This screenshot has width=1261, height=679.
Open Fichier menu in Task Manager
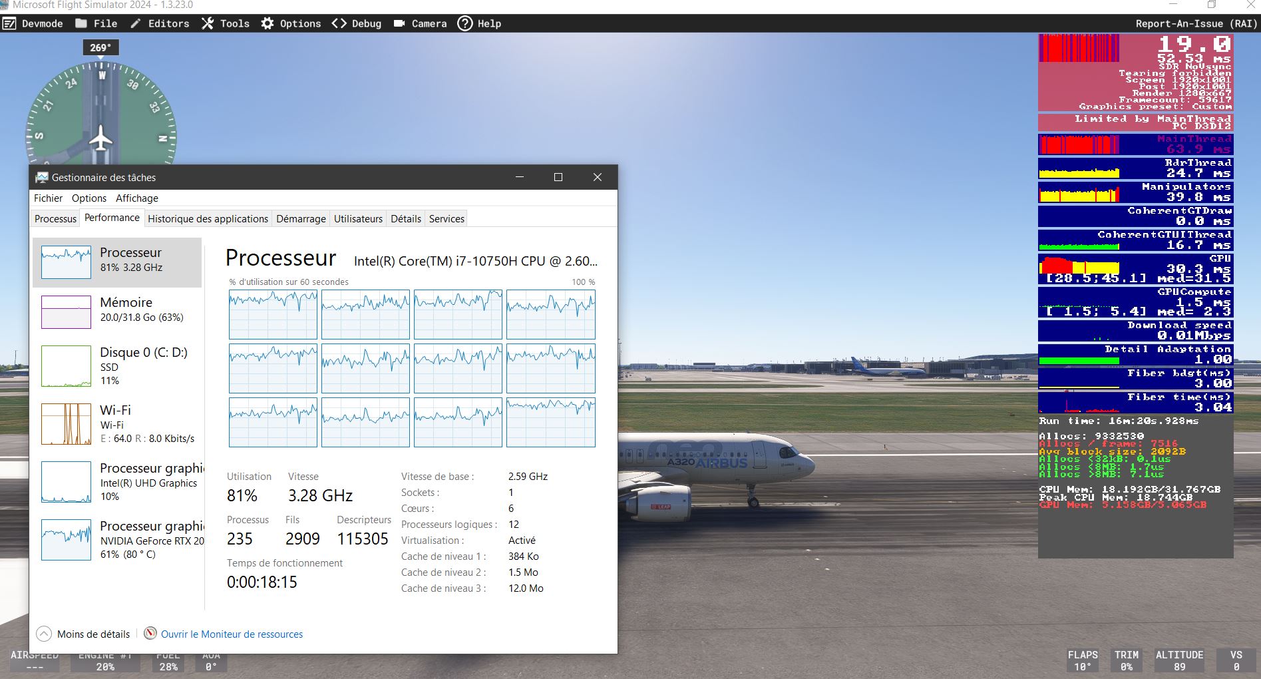point(48,198)
